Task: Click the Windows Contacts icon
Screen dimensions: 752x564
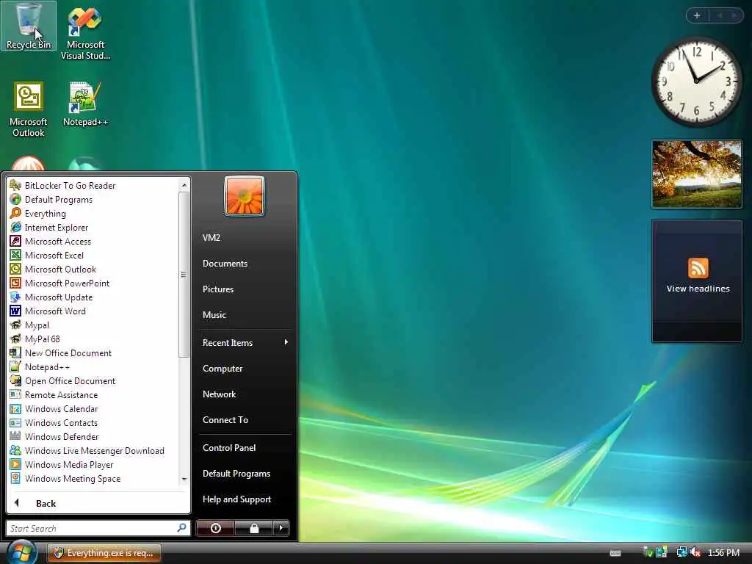Action: point(15,422)
